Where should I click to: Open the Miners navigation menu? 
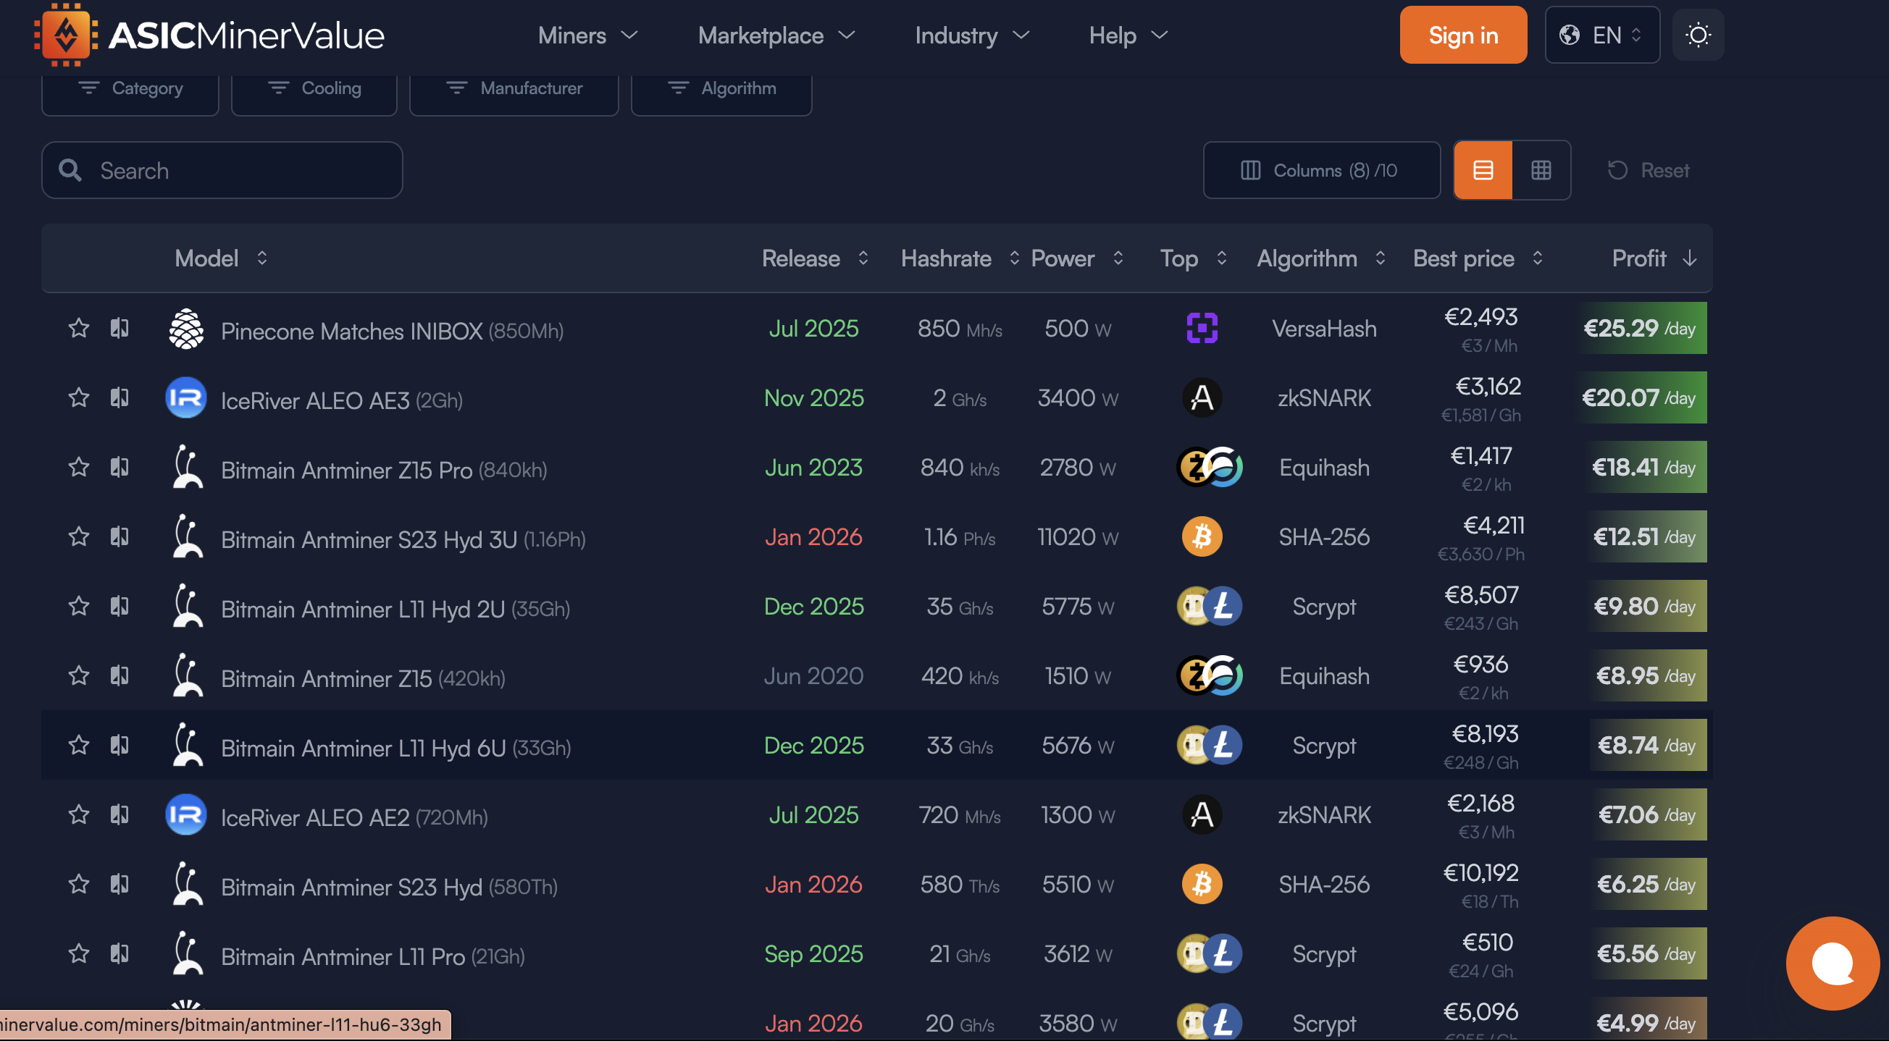coord(587,35)
